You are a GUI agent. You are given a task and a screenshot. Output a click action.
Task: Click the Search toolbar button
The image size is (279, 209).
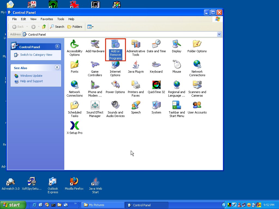57,27
